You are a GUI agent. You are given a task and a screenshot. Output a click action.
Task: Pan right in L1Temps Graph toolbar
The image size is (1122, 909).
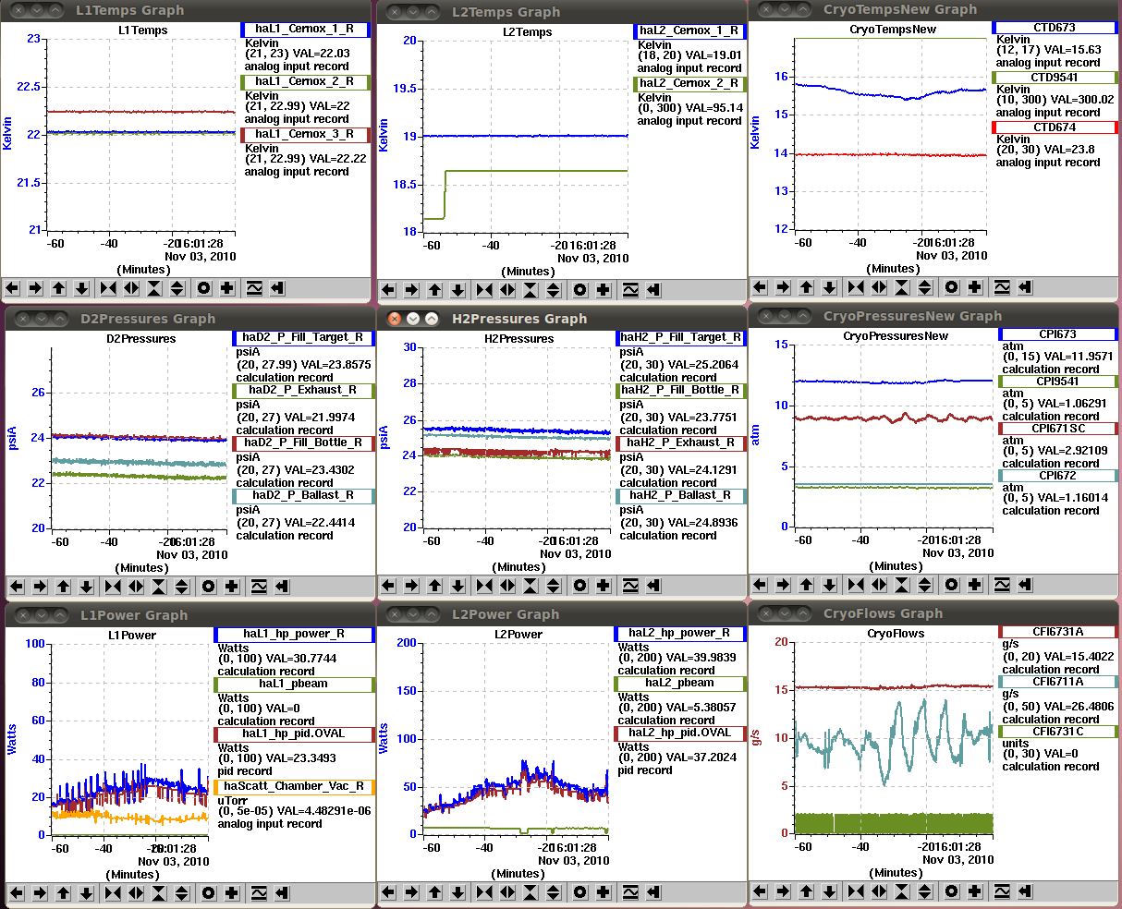pos(36,288)
